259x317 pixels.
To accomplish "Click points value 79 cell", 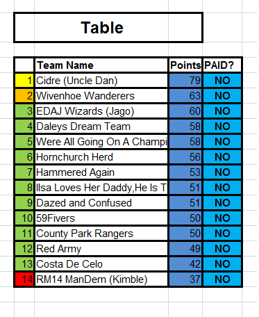I will click(185, 81).
